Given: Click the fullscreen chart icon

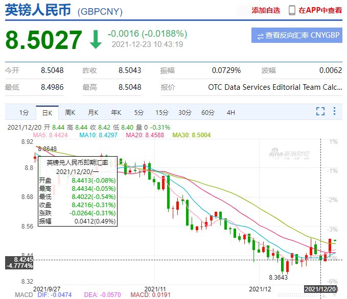Looking at the screenshot, I should point(320,112).
